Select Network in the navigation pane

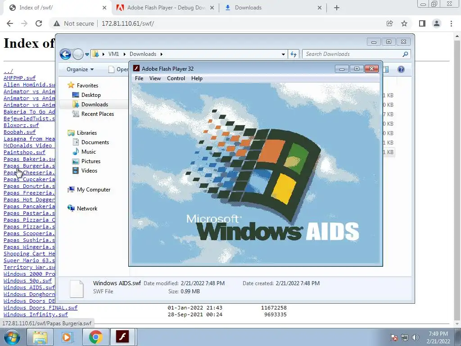(87, 208)
